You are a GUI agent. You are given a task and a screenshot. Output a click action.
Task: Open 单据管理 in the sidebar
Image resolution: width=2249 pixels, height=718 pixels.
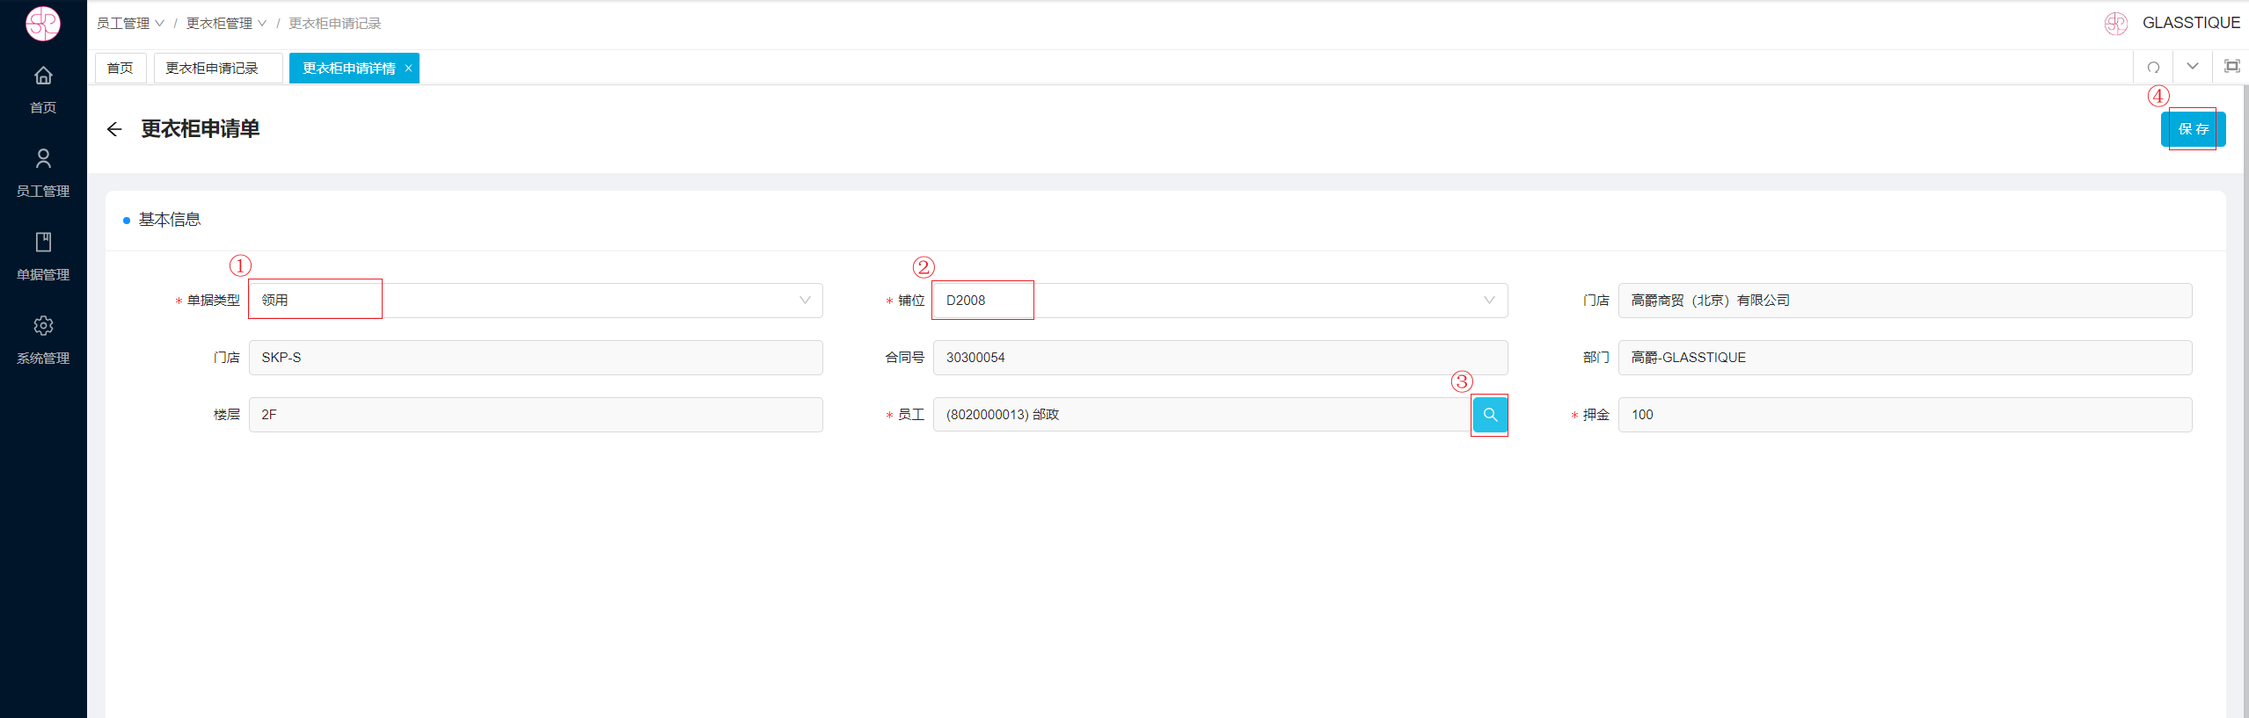click(43, 256)
